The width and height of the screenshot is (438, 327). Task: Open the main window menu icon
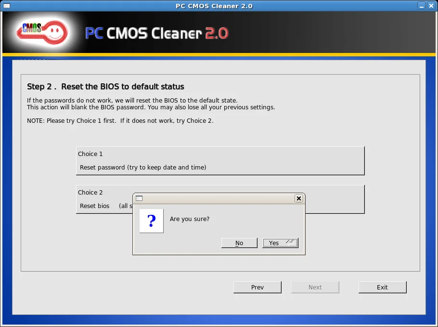point(7,6)
